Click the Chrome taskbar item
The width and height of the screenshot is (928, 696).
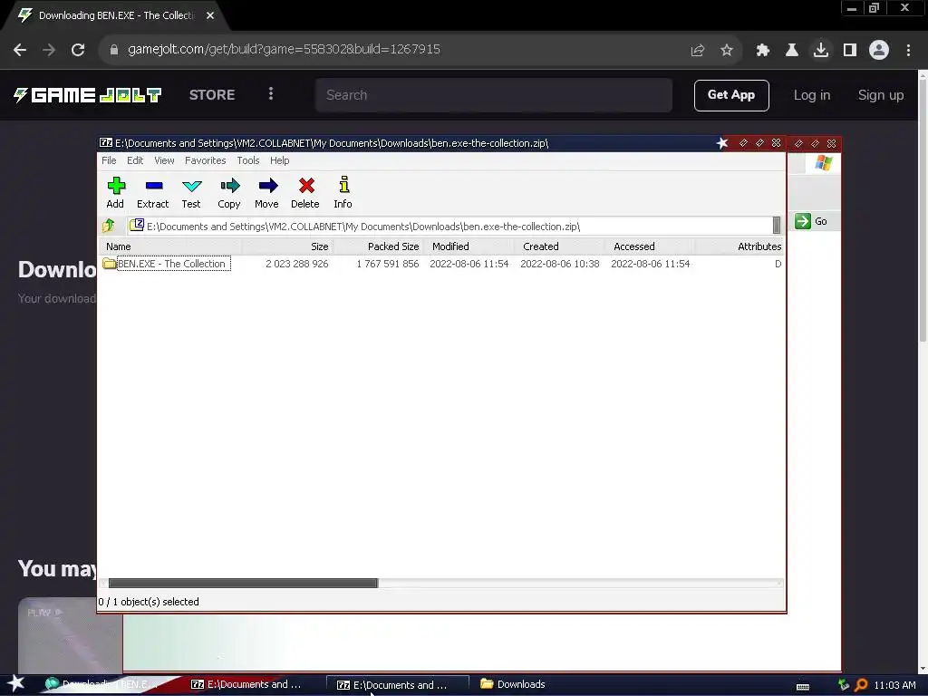[x=101, y=684]
